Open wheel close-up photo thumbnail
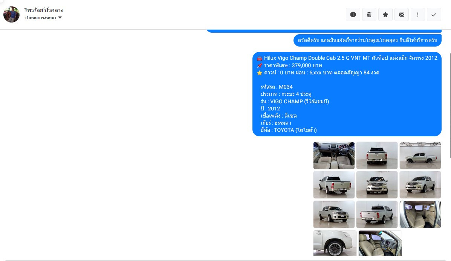Viewport: 451px width, 261px height. (x=335, y=243)
